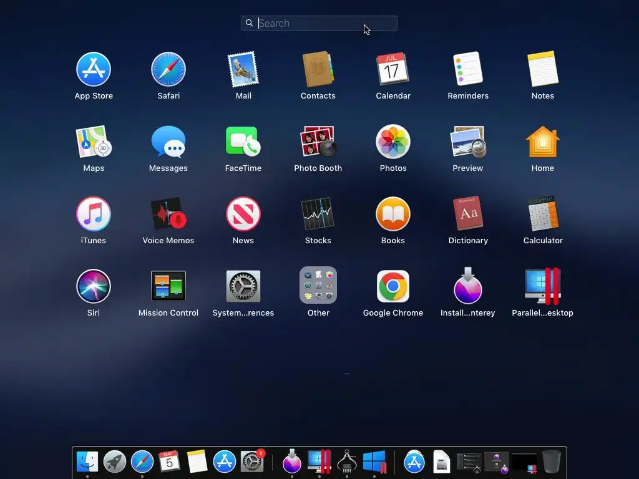Open the App Store in Launchpad

(94, 69)
